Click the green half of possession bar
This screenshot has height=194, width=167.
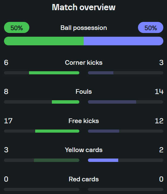point(44,41)
